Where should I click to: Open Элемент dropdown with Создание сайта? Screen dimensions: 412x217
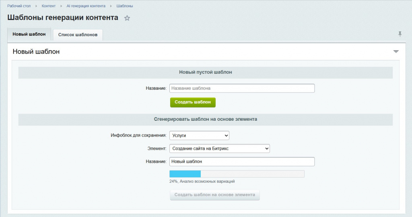[x=219, y=148]
